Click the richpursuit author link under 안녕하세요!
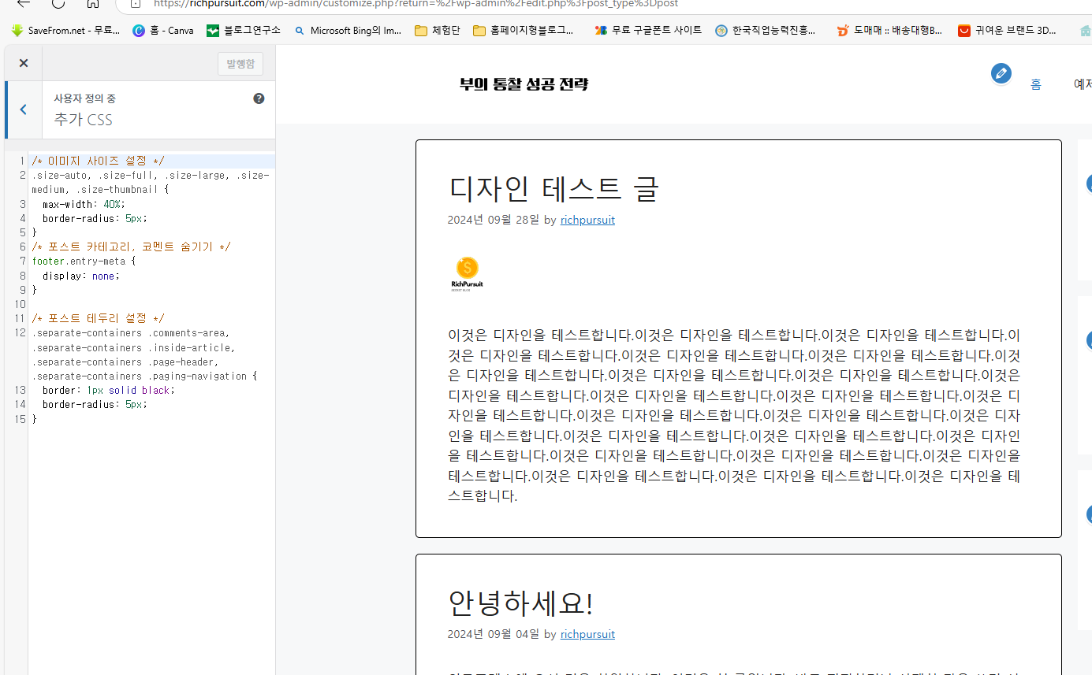The height and width of the screenshot is (675, 1092). [x=587, y=634]
